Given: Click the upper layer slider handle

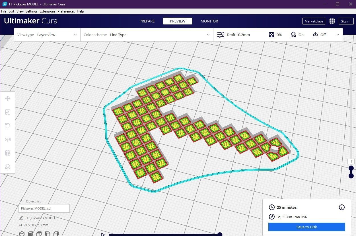Looking at the screenshot, I should click(351, 168).
